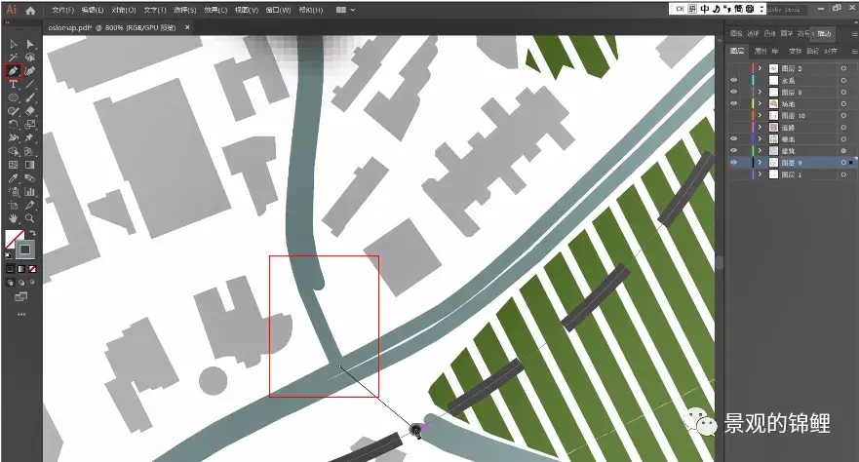Image resolution: width=859 pixels, height=462 pixels.
Task: Select the black arrow Selection tool
Action: coord(14,44)
